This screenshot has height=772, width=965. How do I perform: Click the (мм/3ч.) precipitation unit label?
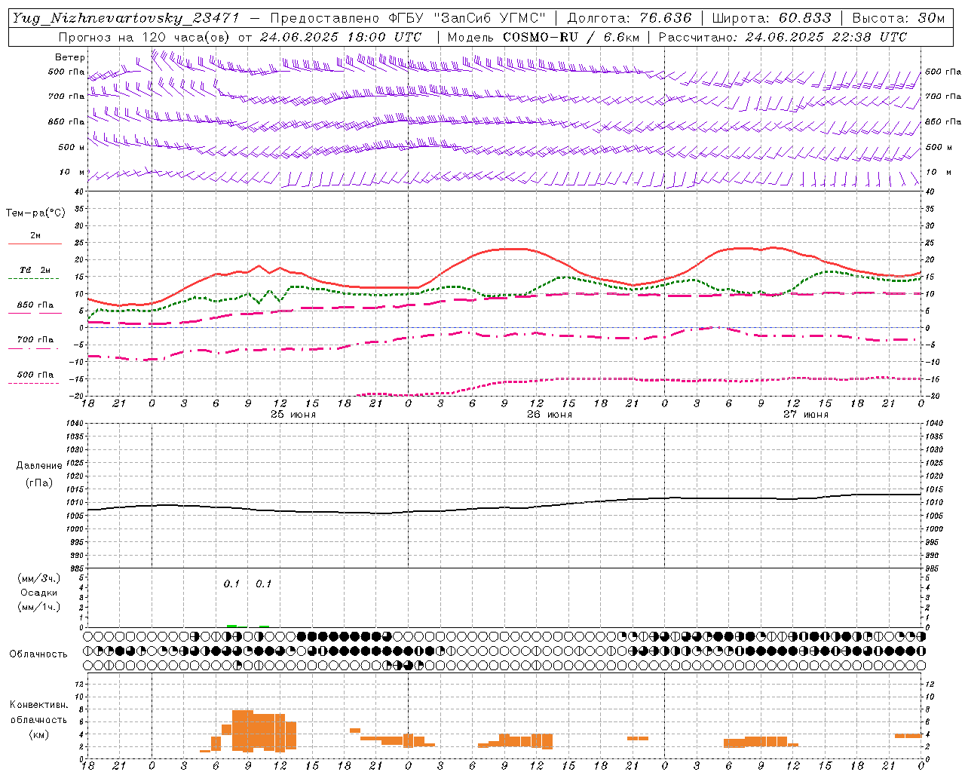point(39,578)
